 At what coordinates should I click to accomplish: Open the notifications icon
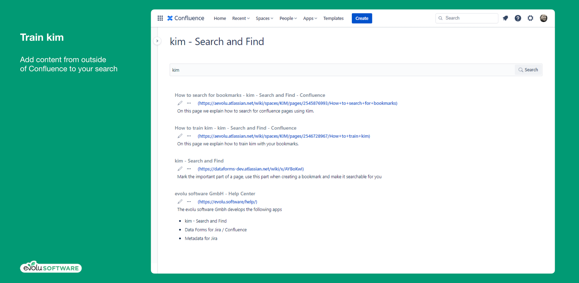(x=505, y=18)
